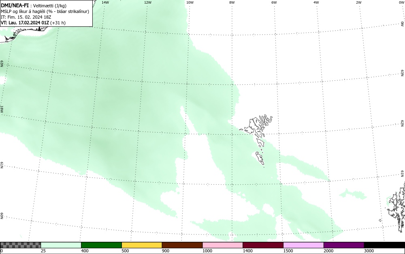Screen dimensions: 405x254
Task: Click the 10W longitude label
Action: 190,2
